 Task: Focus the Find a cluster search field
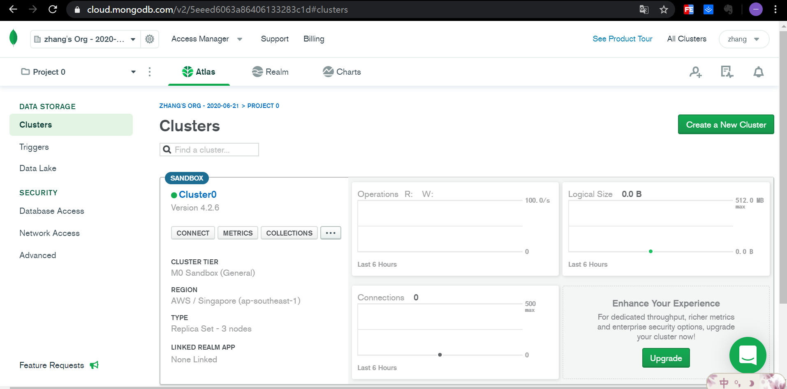pos(209,150)
